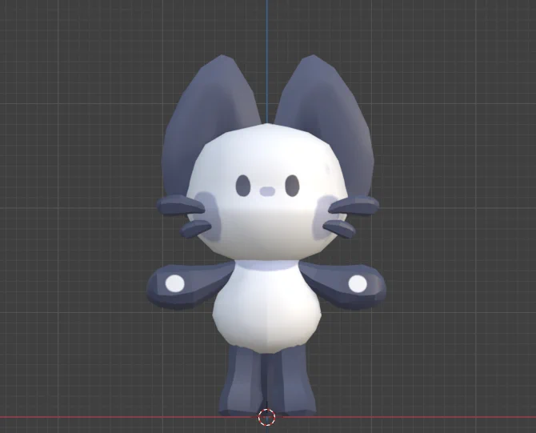Select the lower whisker on right cheek
This screenshot has width=536, height=433.
tap(339, 228)
